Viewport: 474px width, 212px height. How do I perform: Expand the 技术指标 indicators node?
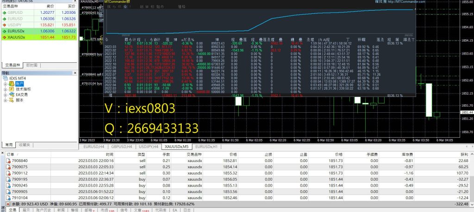point(6,89)
